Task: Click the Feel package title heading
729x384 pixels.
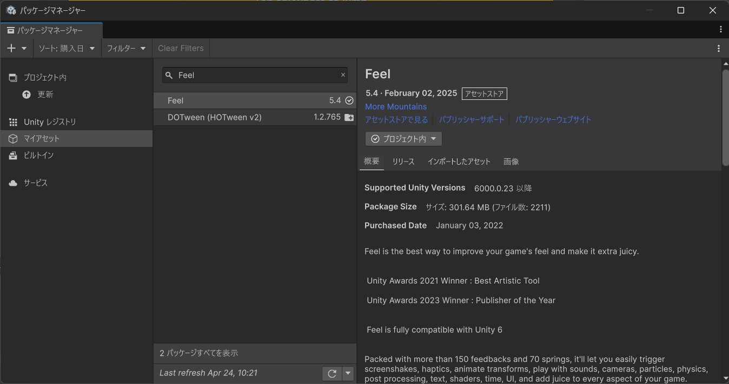Action: coord(377,74)
